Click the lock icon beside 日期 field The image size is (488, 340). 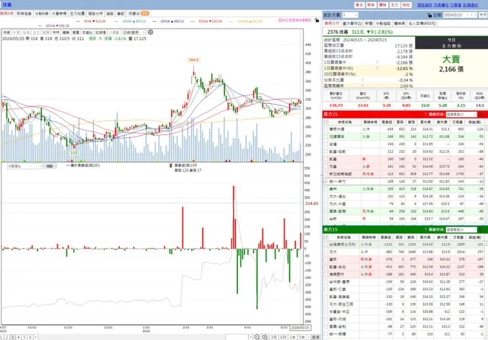429,15
